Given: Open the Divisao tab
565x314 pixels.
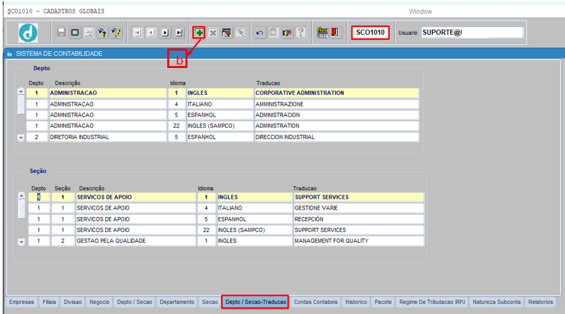Looking at the screenshot, I should (73, 302).
